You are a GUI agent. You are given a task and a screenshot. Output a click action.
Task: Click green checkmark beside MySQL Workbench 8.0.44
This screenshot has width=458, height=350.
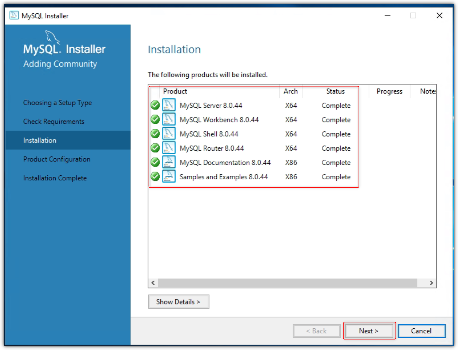(x=155, y=119)
